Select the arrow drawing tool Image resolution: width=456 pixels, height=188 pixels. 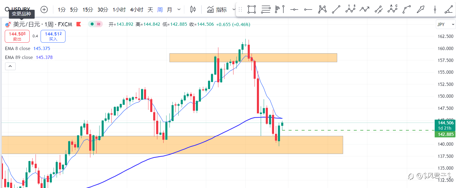(421, 9)
